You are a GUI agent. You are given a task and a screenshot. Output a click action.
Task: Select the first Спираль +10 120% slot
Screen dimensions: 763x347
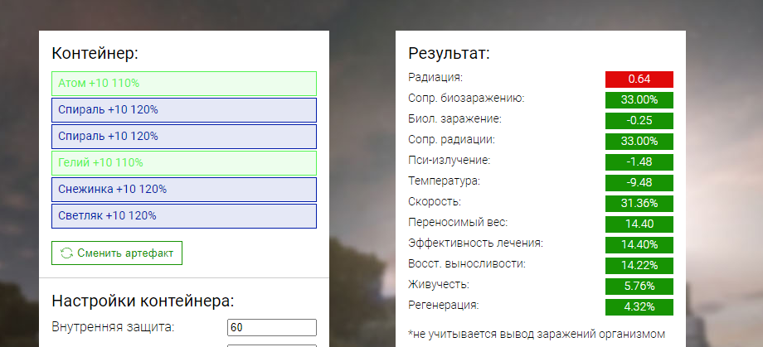click(184, 110)
